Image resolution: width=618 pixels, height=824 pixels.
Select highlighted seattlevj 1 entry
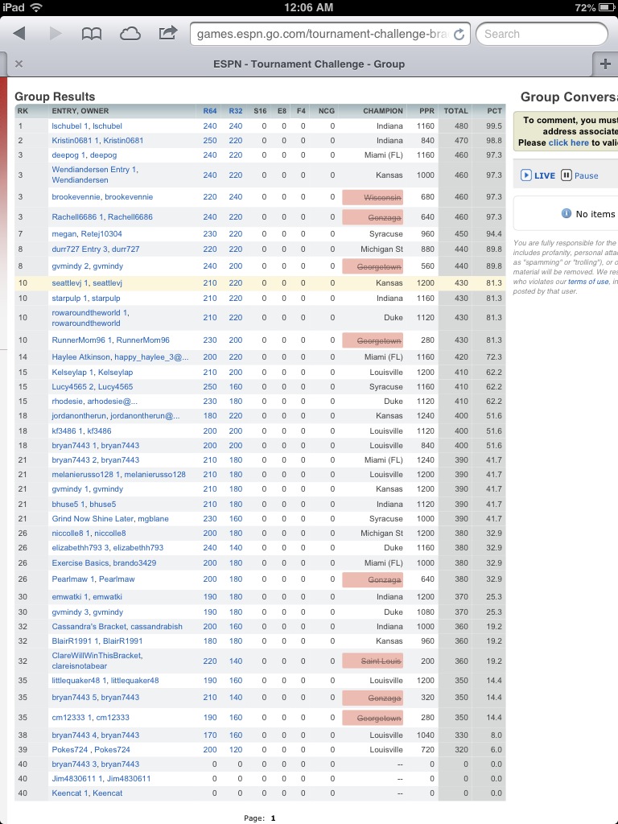coord(87,282)
